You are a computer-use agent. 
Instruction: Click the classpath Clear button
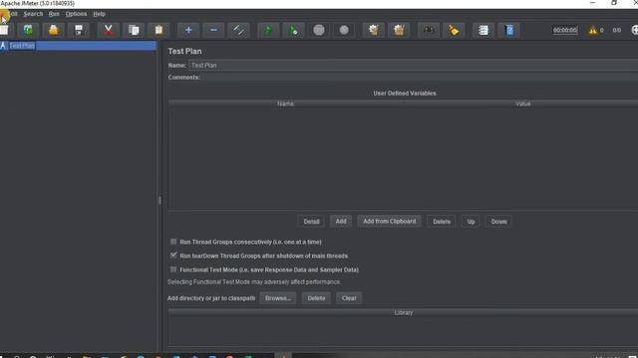tap(349, 298)
